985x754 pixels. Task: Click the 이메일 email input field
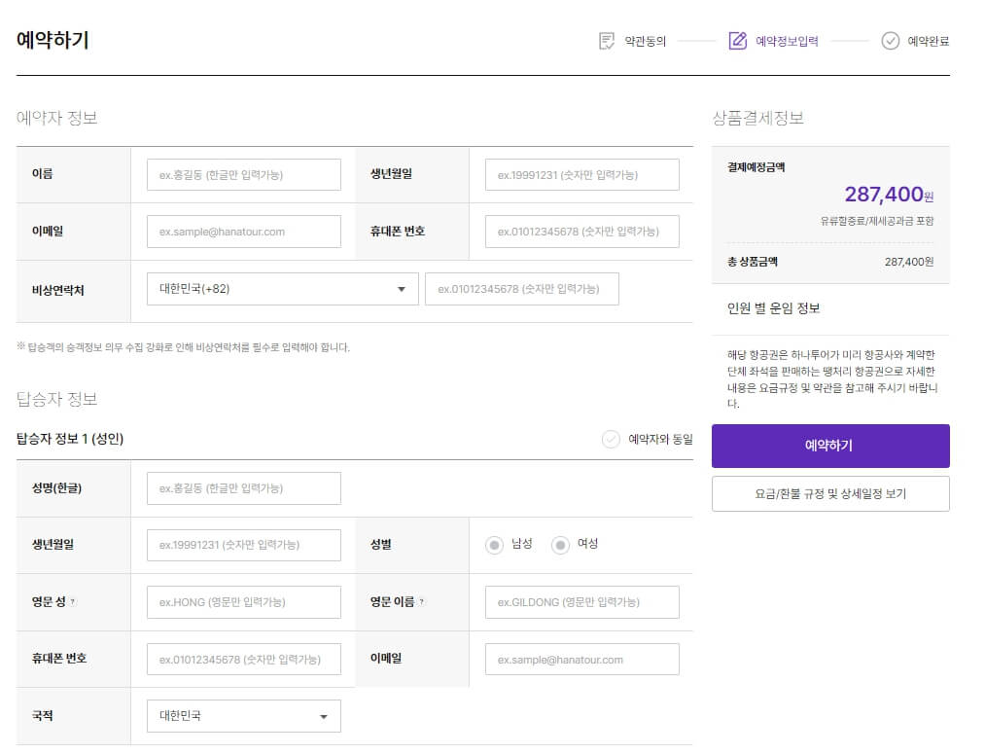(243, 231)
